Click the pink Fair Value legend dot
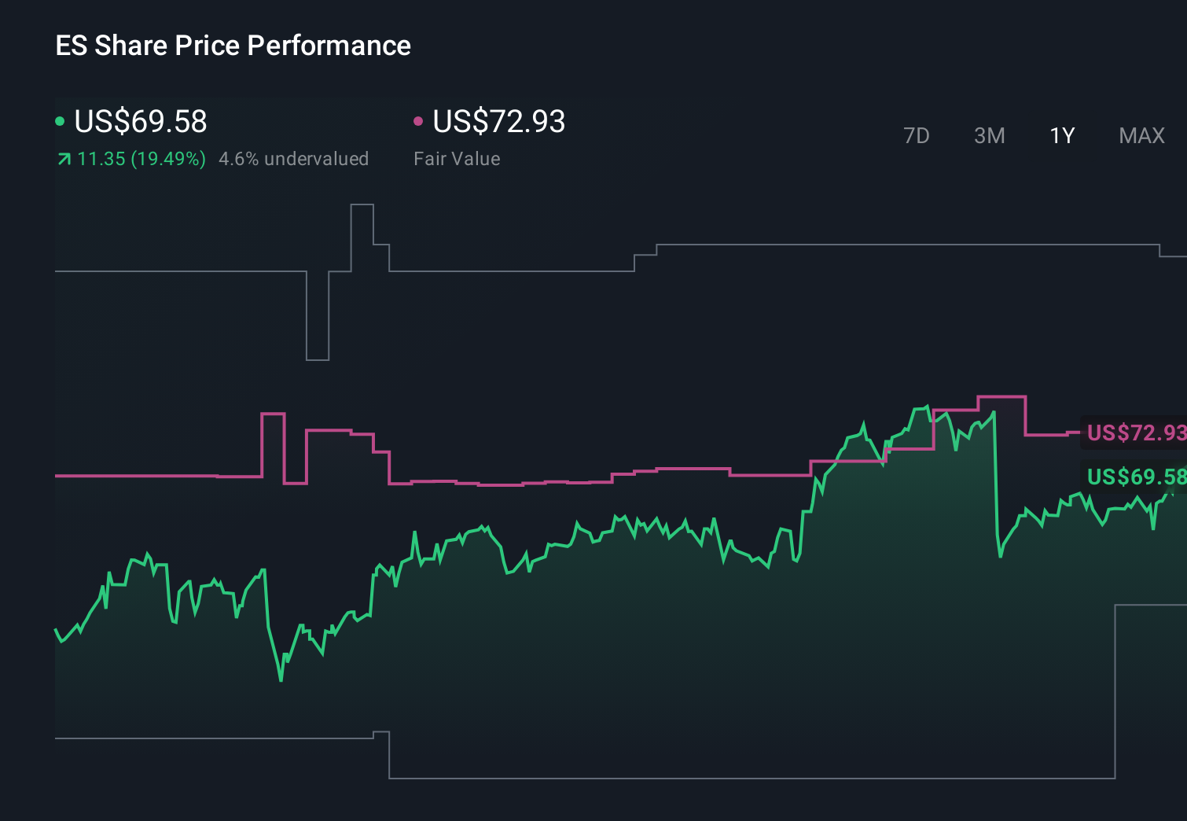Image resolution: width=1187 pixels, height=821 pixels. [x=419, y=120]
